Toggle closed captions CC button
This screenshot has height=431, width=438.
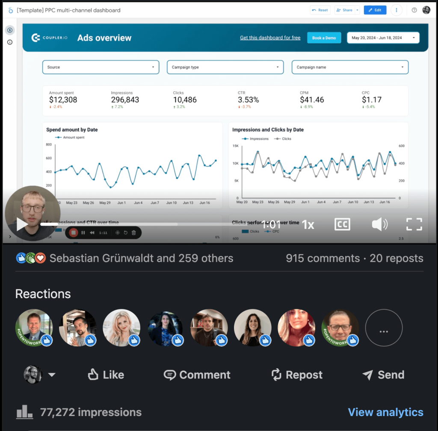point(342,224)
